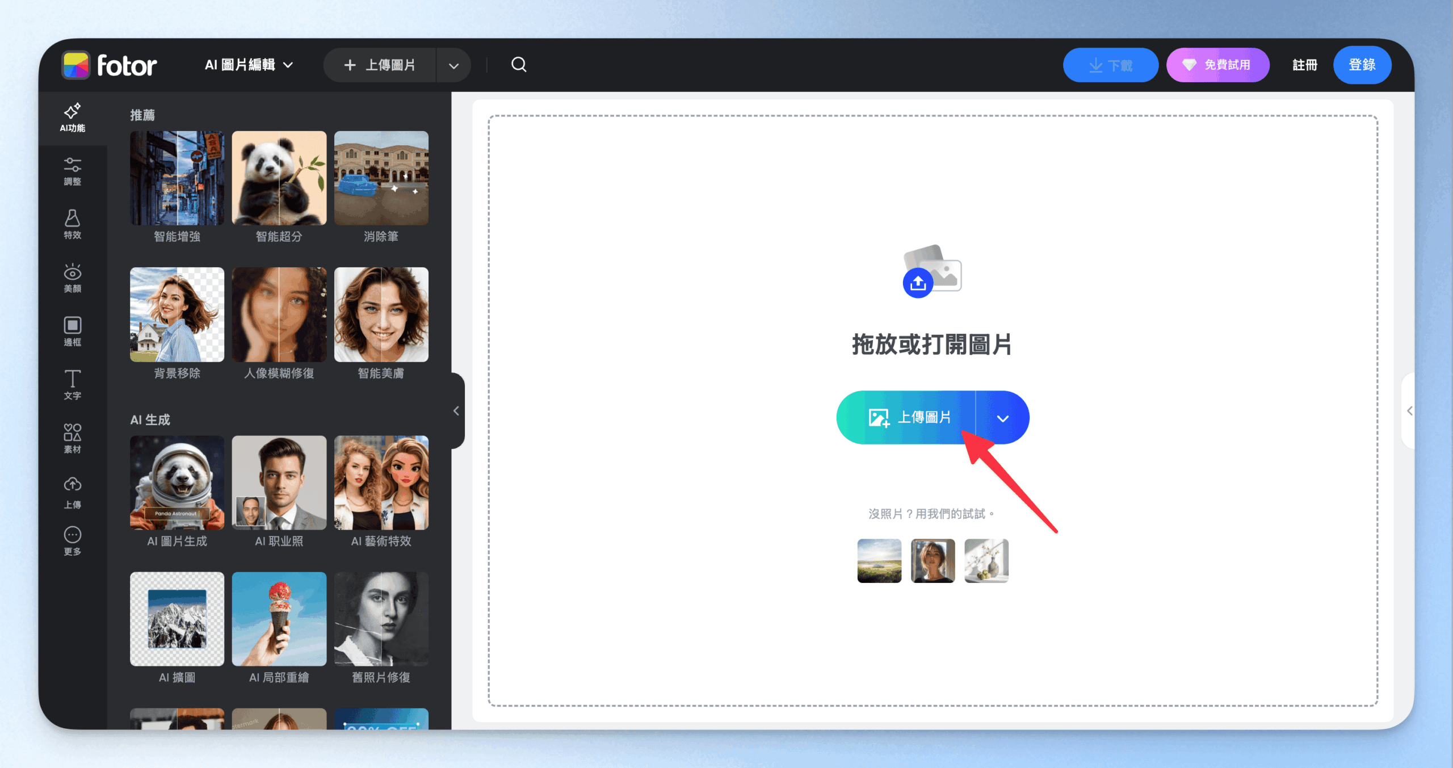Open the 素材 elements panel

[x=73, y=438]
